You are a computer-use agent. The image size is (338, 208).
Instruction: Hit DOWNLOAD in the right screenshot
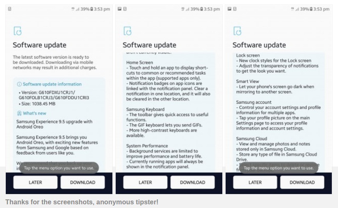pos(302,182)
